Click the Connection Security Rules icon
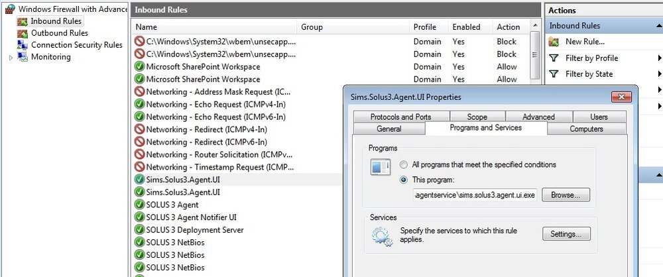The image size is (663, 277). (23, 45)
